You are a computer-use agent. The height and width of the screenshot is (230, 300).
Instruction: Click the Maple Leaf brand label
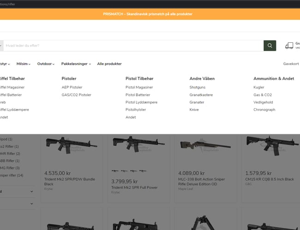click(x=186, y=189)
